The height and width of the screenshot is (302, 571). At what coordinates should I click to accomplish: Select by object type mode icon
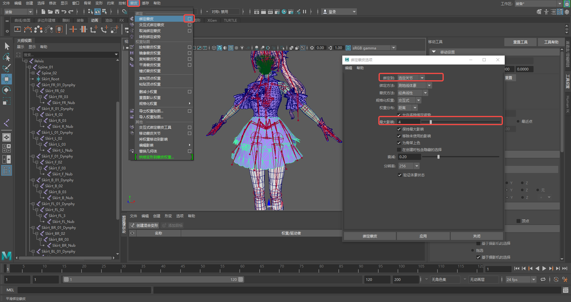(x=98, y=12)
